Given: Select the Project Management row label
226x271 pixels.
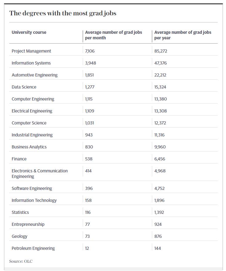Looking at the screenshot, I should (x=31, y=51).
